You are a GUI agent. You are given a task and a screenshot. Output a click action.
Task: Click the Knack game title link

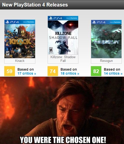20,61
